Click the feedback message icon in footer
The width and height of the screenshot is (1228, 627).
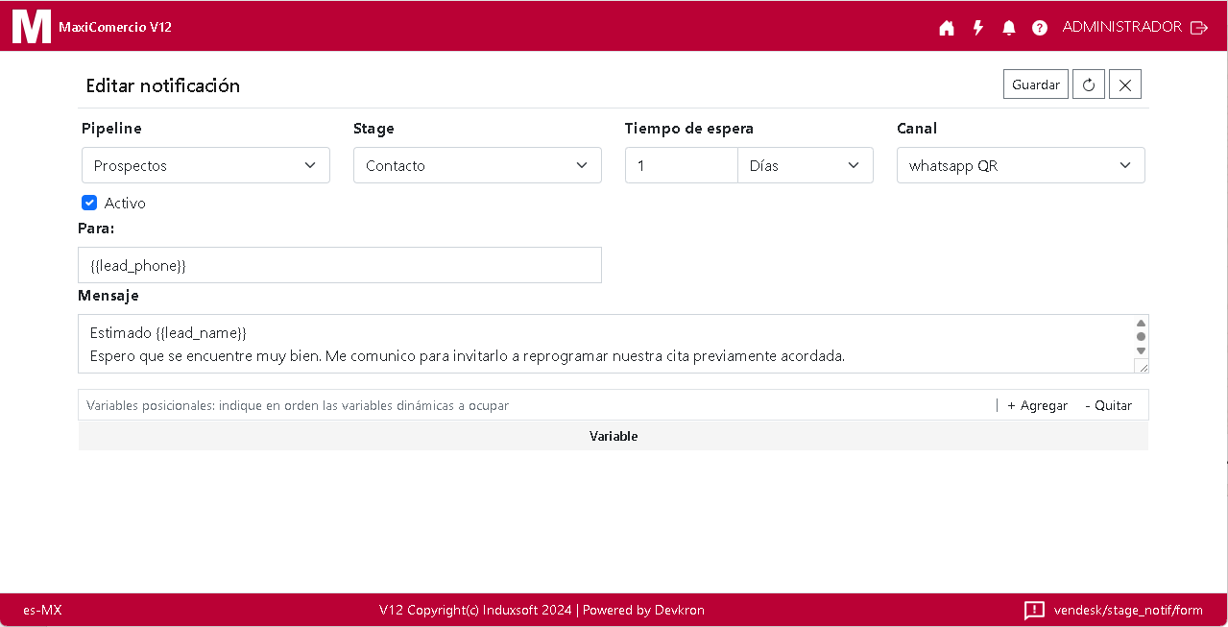[1034, 610]
